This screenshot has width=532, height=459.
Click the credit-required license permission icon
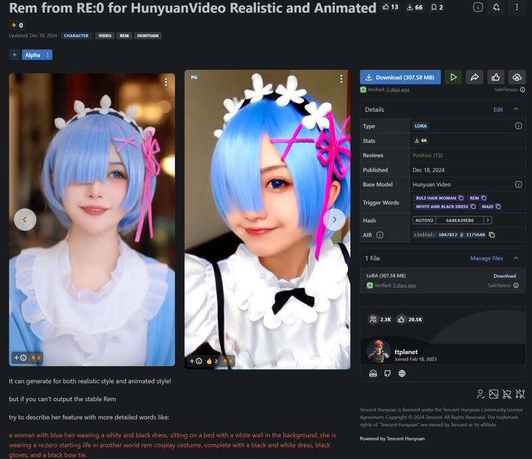480,394
